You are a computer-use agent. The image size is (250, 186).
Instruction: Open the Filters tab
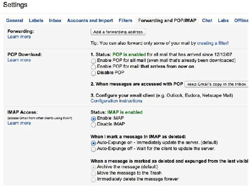(x=126, y=21)
